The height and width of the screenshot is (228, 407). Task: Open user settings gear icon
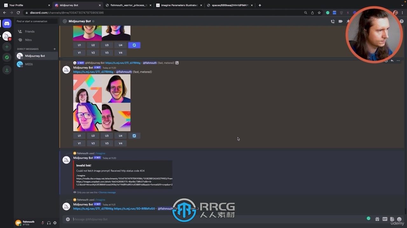[x=55, y=223]
